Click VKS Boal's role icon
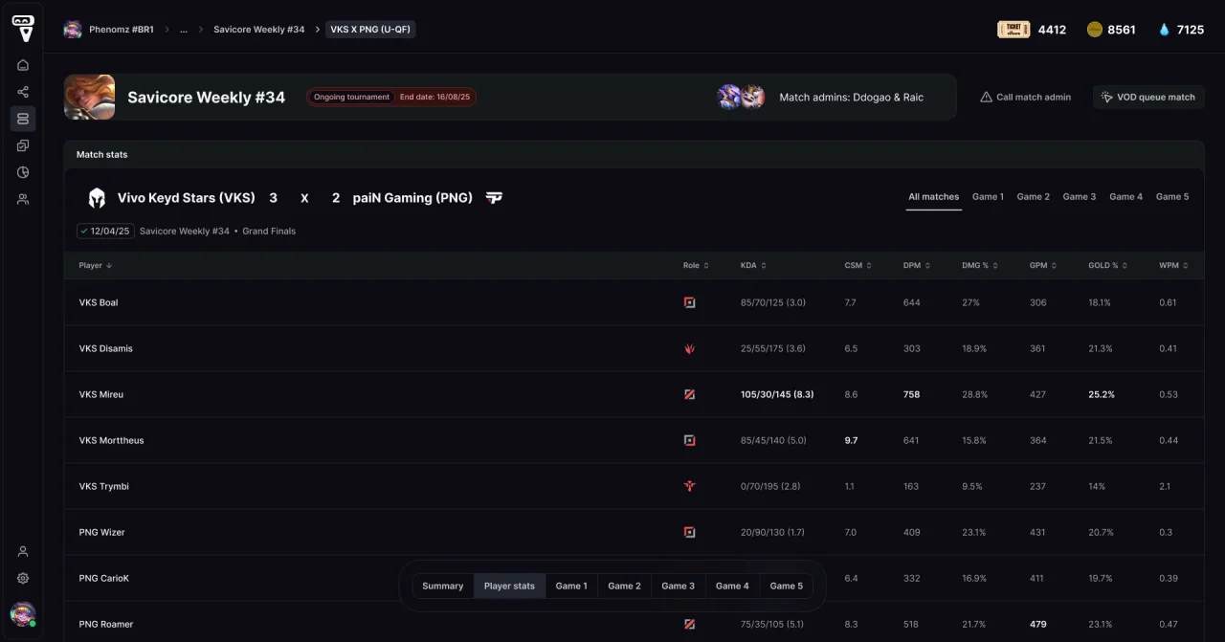The image size is (1225, 642). tap(689, 302)
